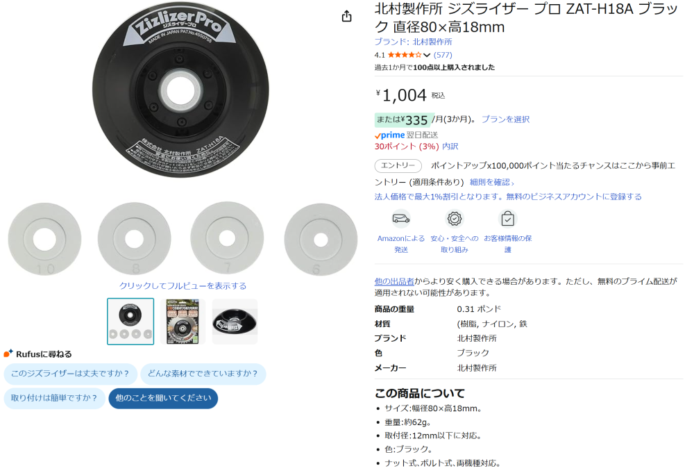This screenshot has width=694, height=473.
Task: Open the 内訳 points breakdown
Action: tap(450, 146)
